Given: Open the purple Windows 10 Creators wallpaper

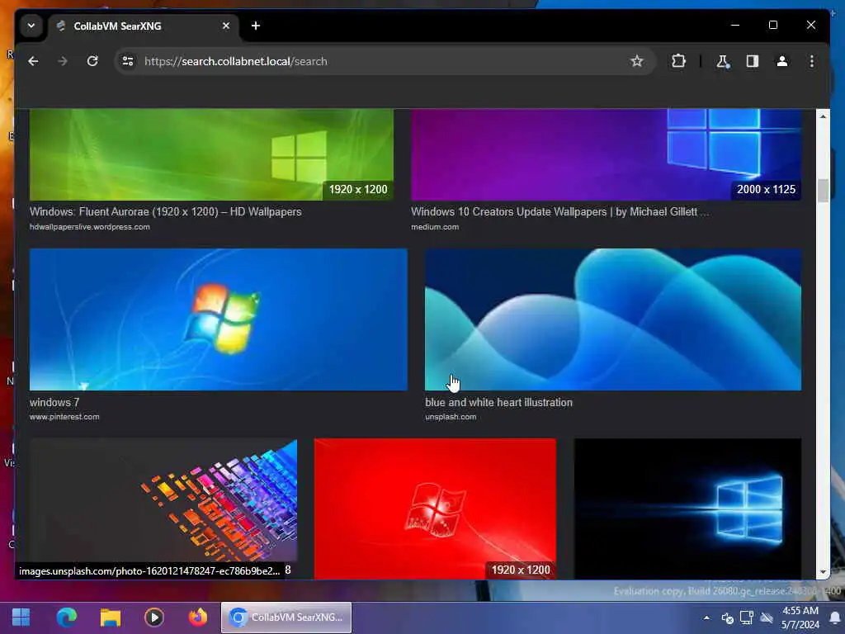Looking at the screenshot, I should click(606, 154).
